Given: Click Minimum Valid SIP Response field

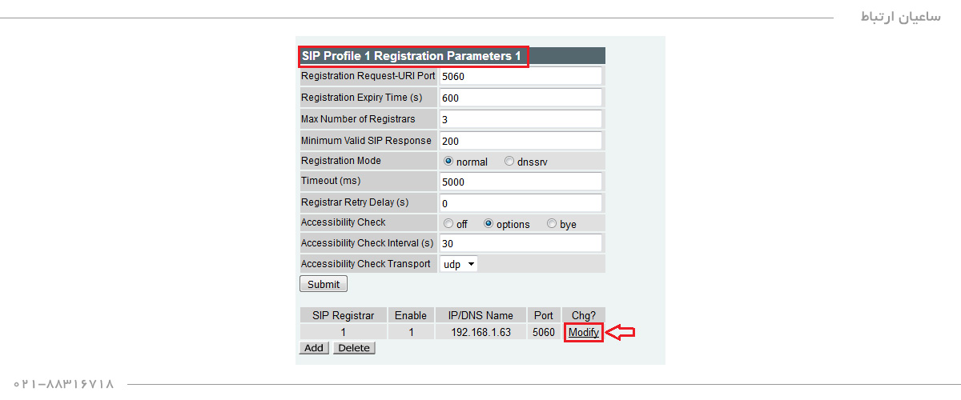Looking at the screenshot, I should tap(521, 141).
